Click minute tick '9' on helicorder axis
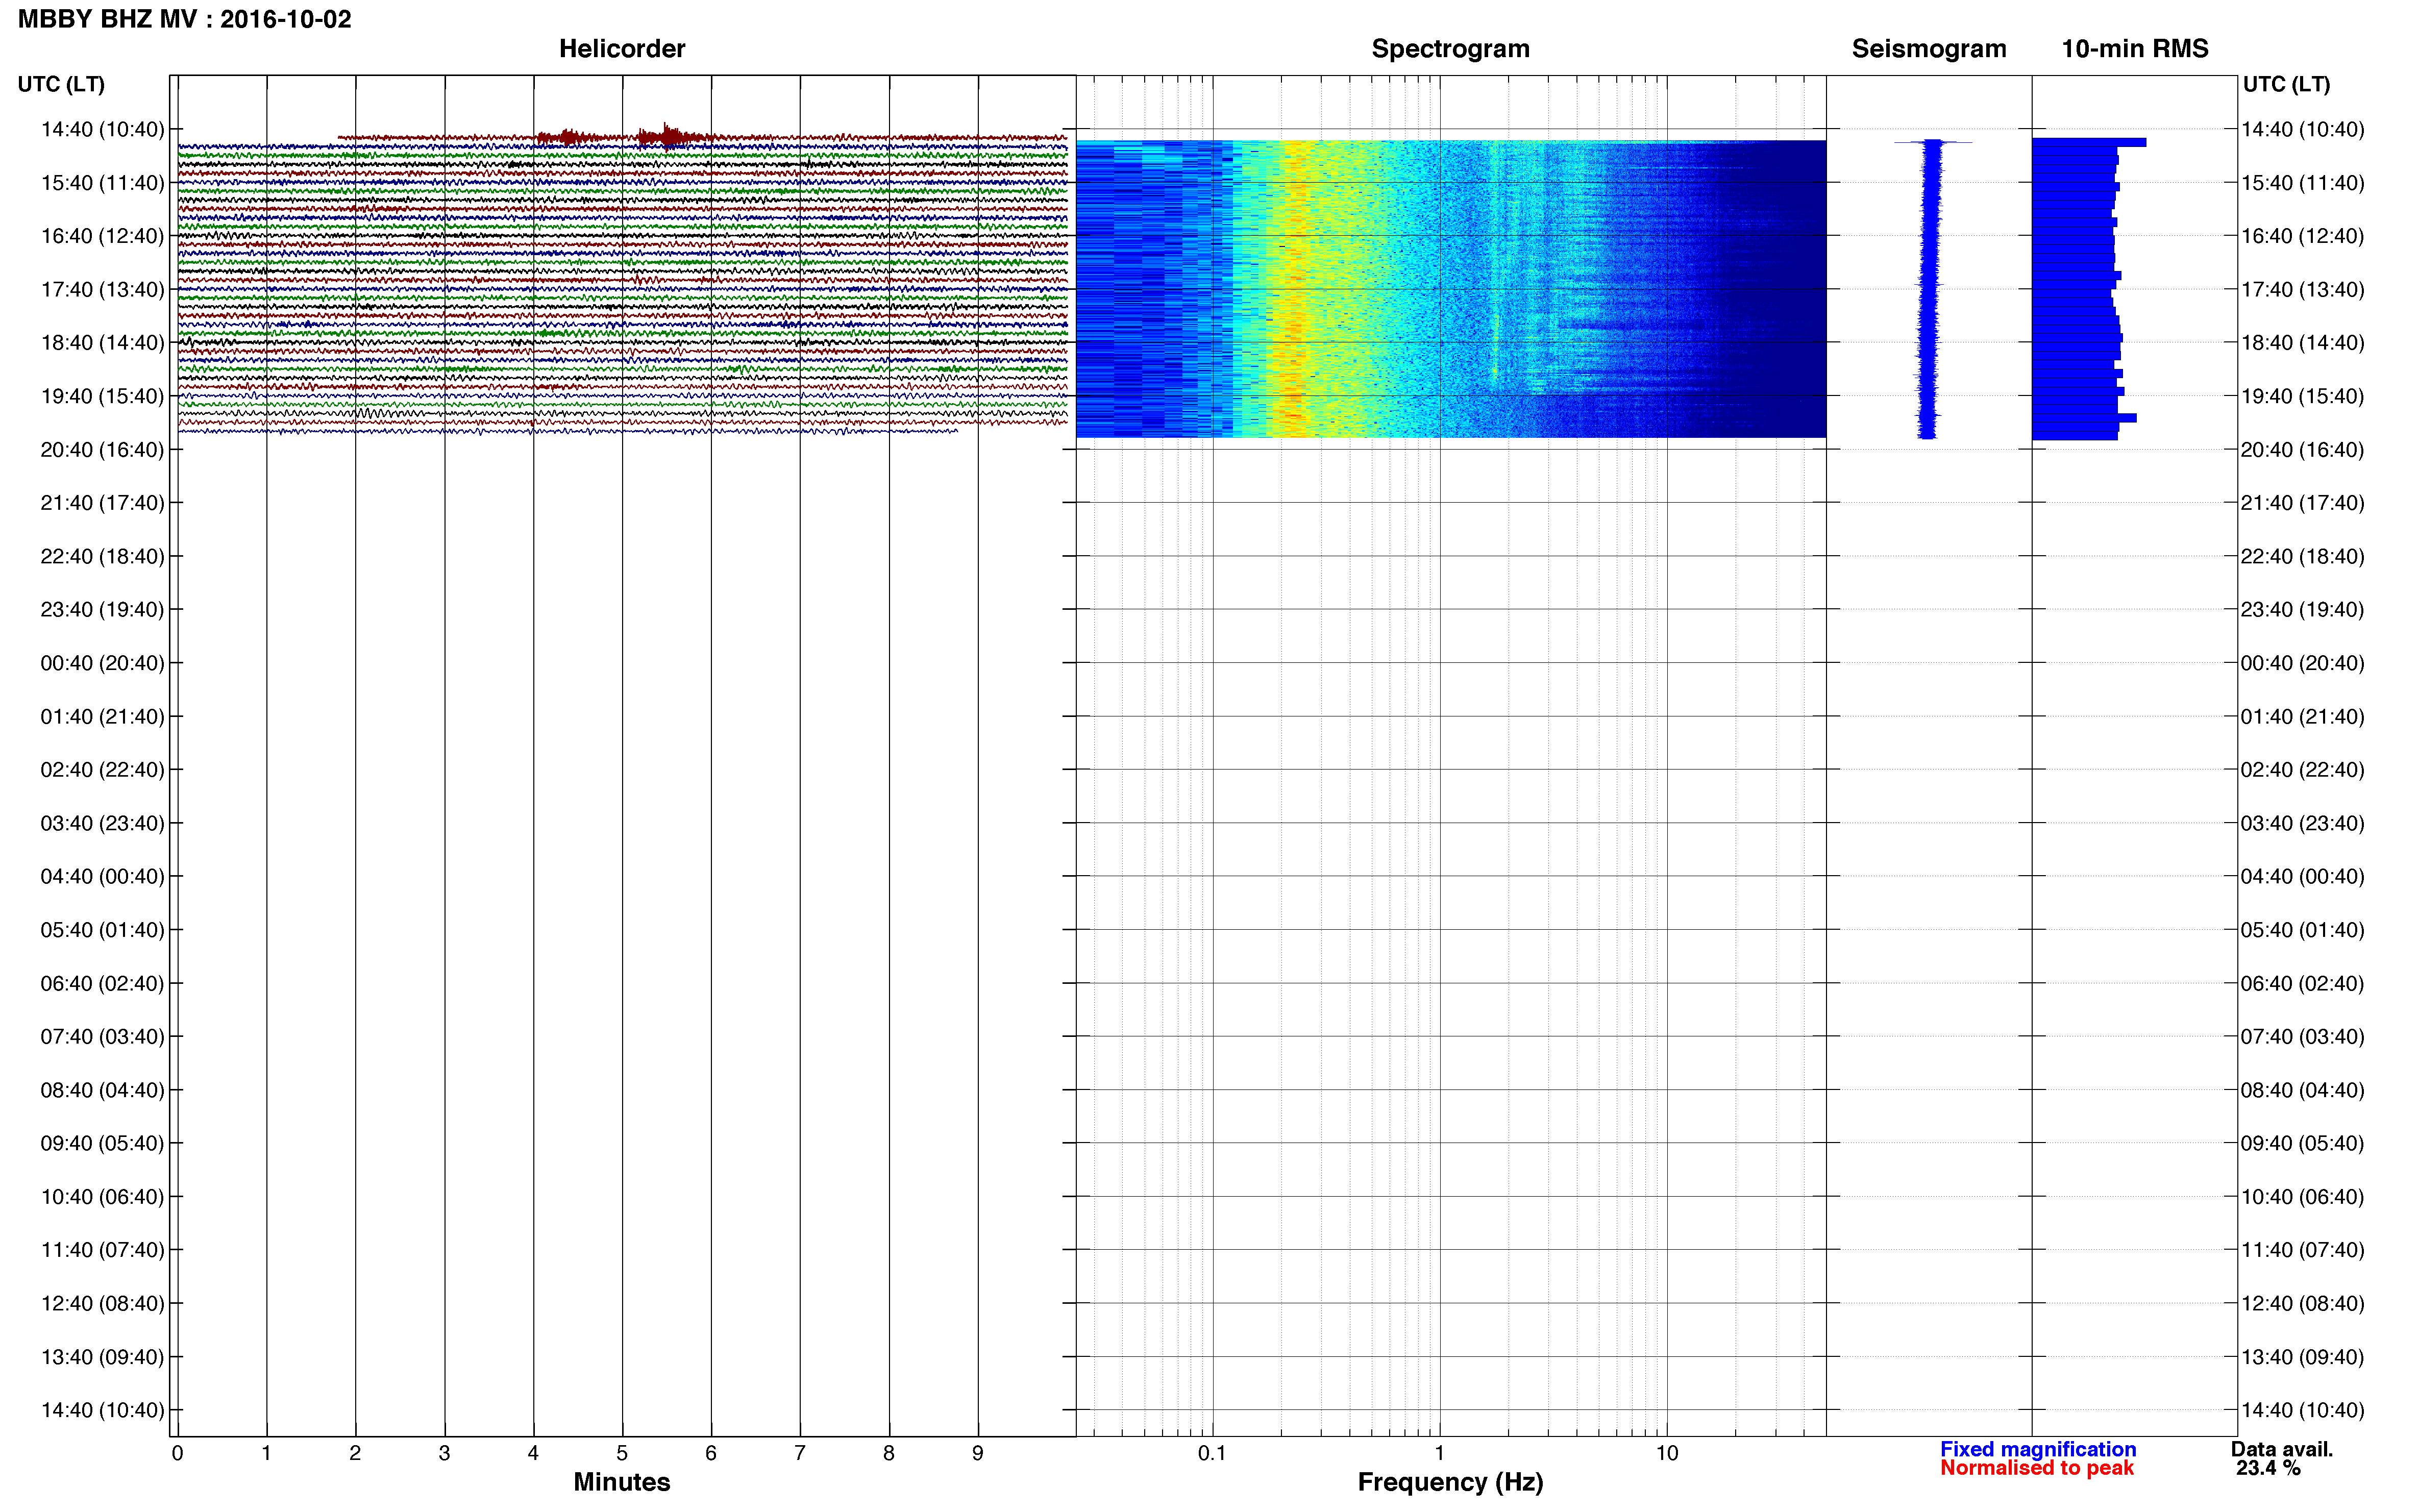This screenshot has height=1512, width=2419. (978, 1453)
